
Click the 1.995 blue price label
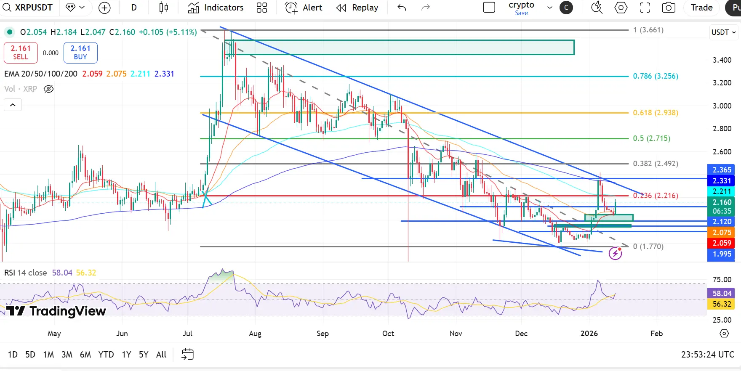(722, 254)
